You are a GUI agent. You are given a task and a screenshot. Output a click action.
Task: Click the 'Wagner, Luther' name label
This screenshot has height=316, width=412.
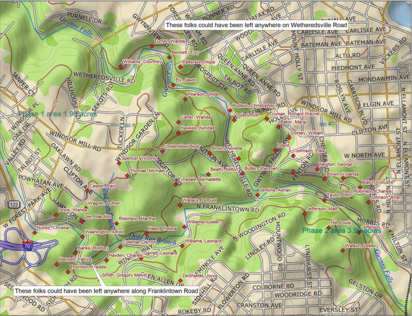click(x=104, y=203)
